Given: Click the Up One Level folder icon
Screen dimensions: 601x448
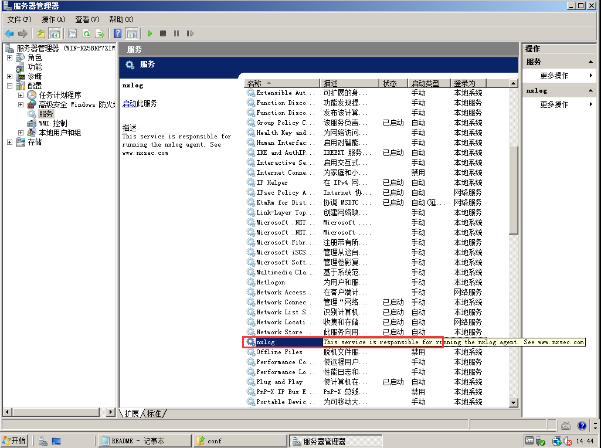Looking at the screenshot, I should 41,33.
